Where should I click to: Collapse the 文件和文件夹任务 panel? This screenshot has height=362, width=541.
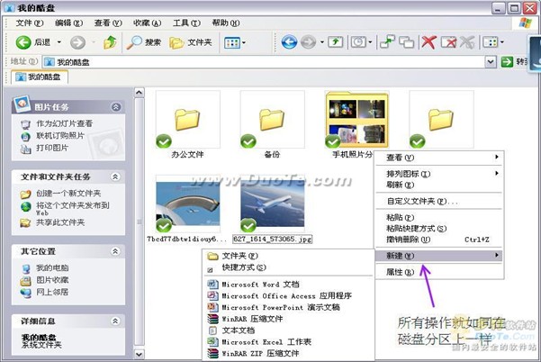coord(115,177)
